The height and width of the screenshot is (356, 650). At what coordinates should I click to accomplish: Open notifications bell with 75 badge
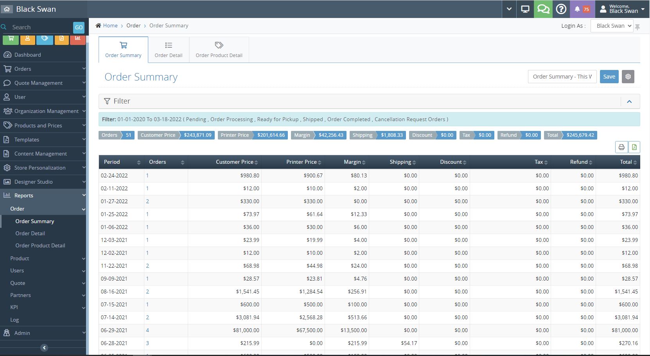click(x=582, y=9)
